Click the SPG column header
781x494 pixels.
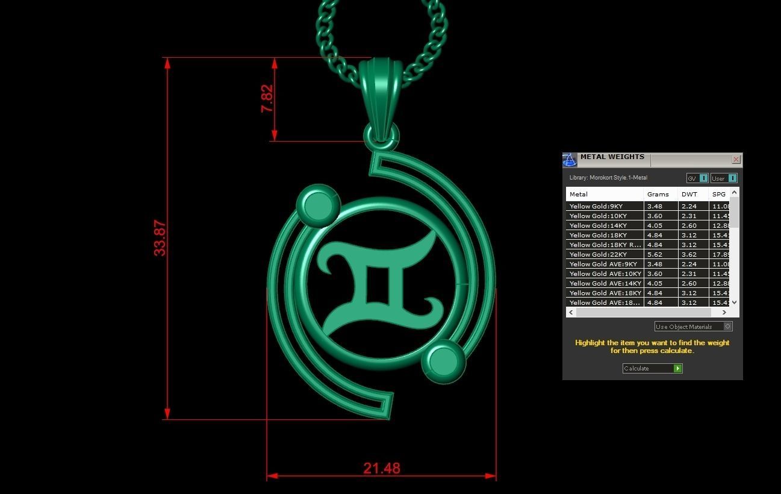(719, 194)
